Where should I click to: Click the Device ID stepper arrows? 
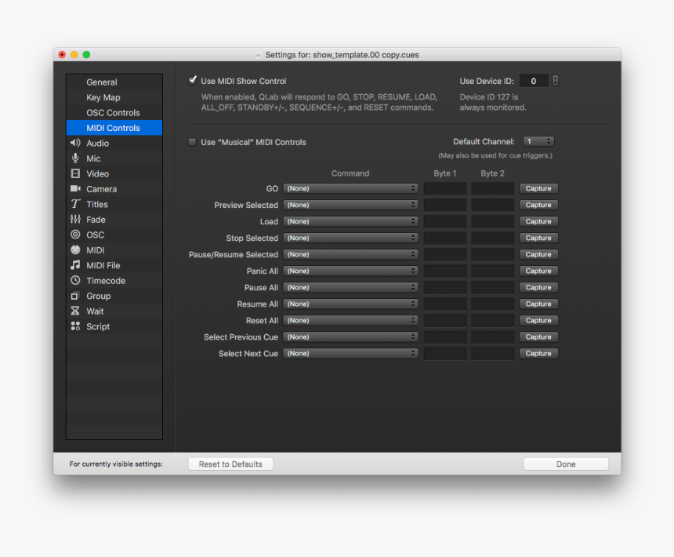coord(555,81)
